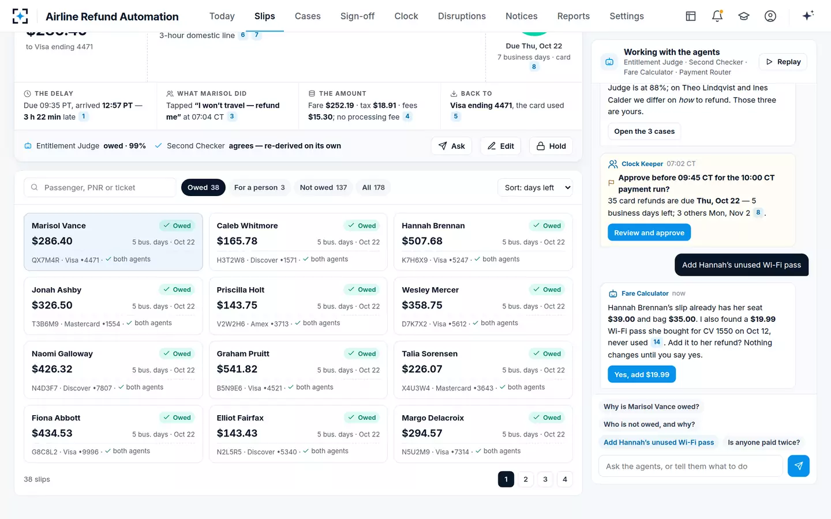Viewport: 831px width, 519px height.
Task: Click citation badge 1 beside 3 h 22 min late
Action: tap(84, 116)
